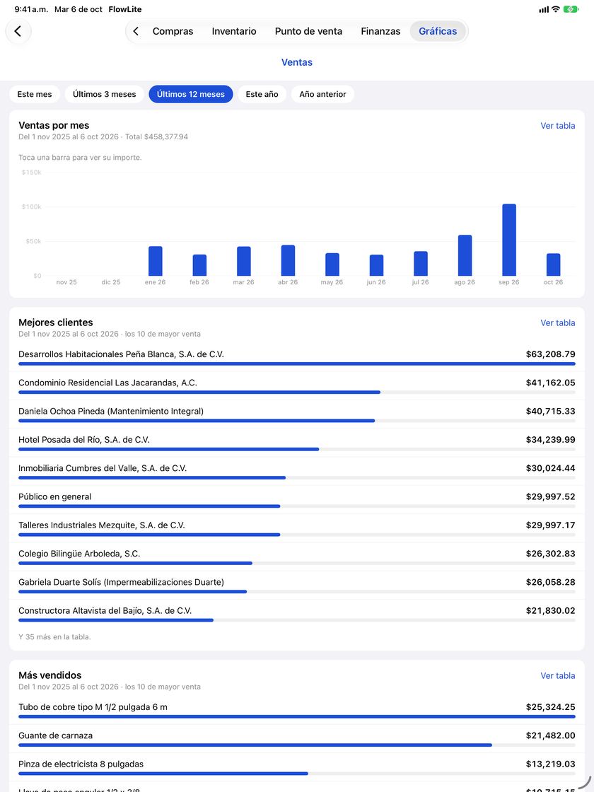
Task: Switch to the Inventario tab
Action: coord(234,31)
